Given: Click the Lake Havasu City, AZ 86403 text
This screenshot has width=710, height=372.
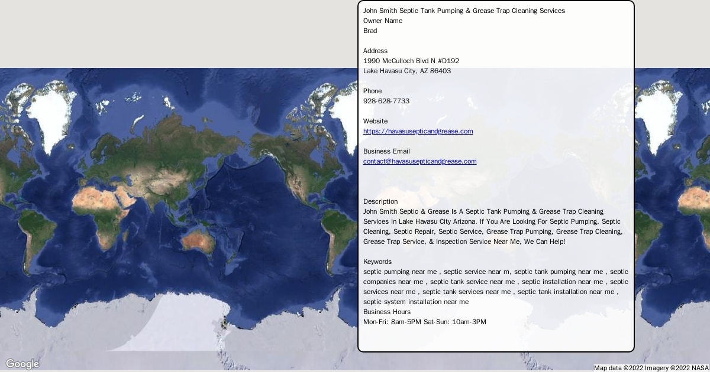Looking at the screenshot, I should pos(407,71).
